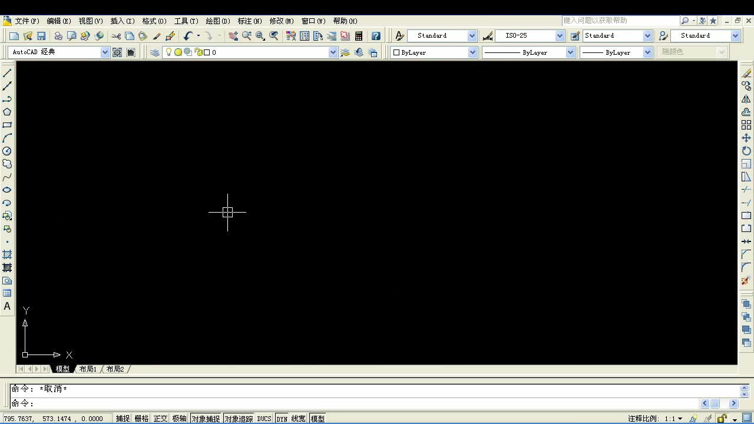The image size is (754, 424).
Task: Switch to the 布局1 layout tab
Action: click(88, 369)
